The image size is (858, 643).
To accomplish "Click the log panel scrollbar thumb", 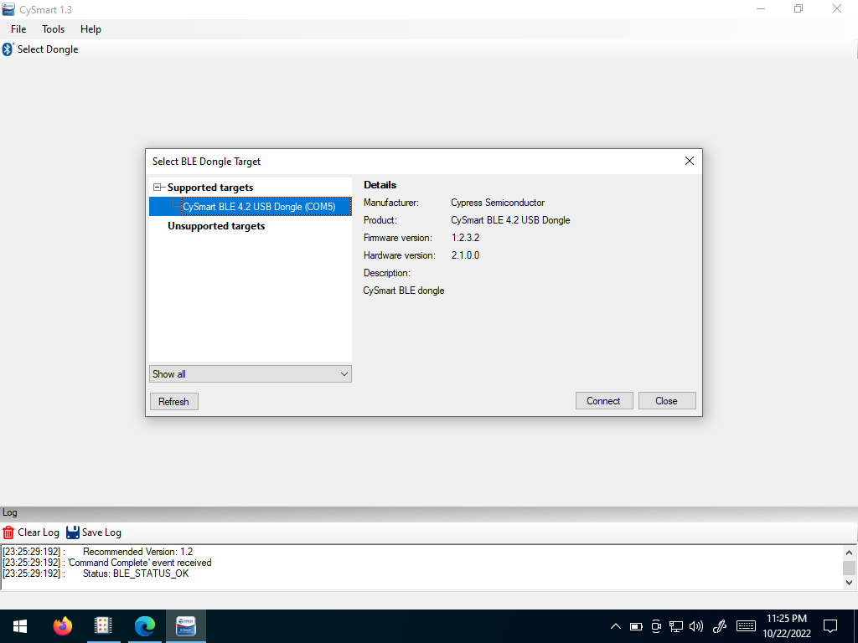I will (x=850, y=568).
